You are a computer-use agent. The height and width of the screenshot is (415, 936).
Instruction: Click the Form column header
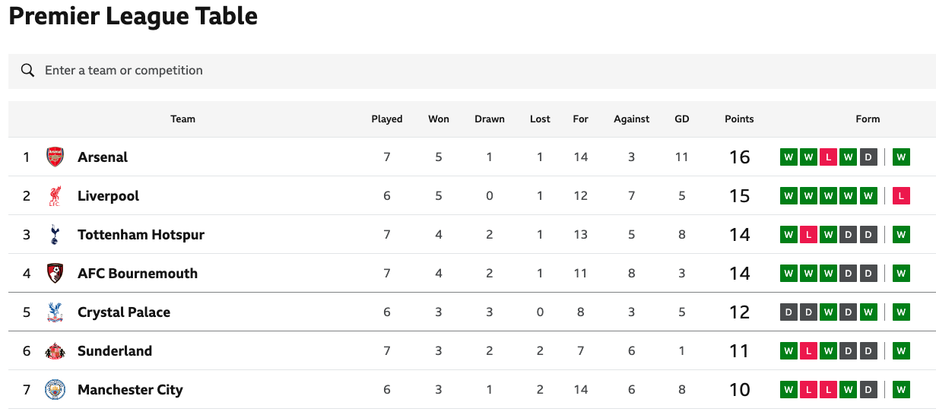(868, 119)
